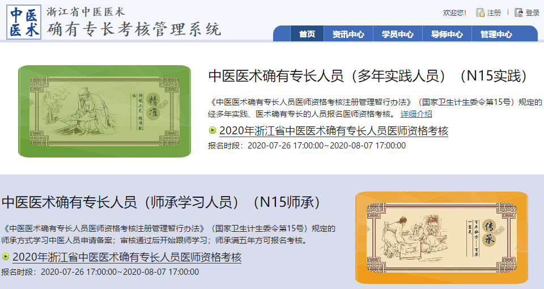The height and width of the screenshot is (289, 544).
Task: Click the 登录 text link
Action: tap(533, 13)
